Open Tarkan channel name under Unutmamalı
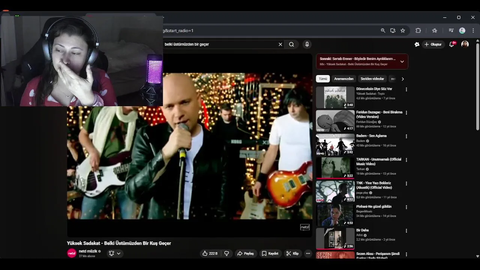The width and height of the screenshot is (480, 270). click(x=360, y=169)
